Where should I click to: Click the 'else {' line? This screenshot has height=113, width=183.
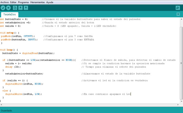7,91
